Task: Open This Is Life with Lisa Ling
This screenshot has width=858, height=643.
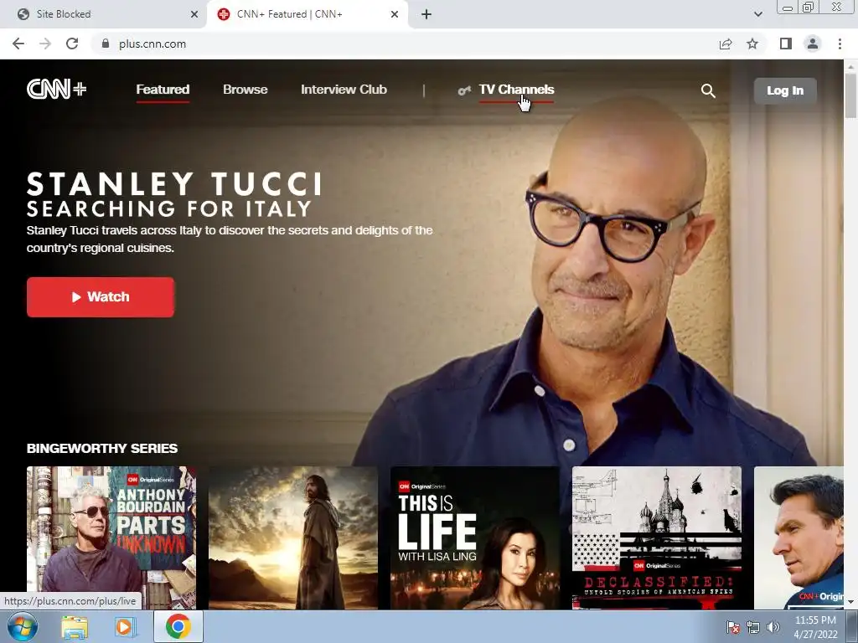Action: (x=474, y=538)
